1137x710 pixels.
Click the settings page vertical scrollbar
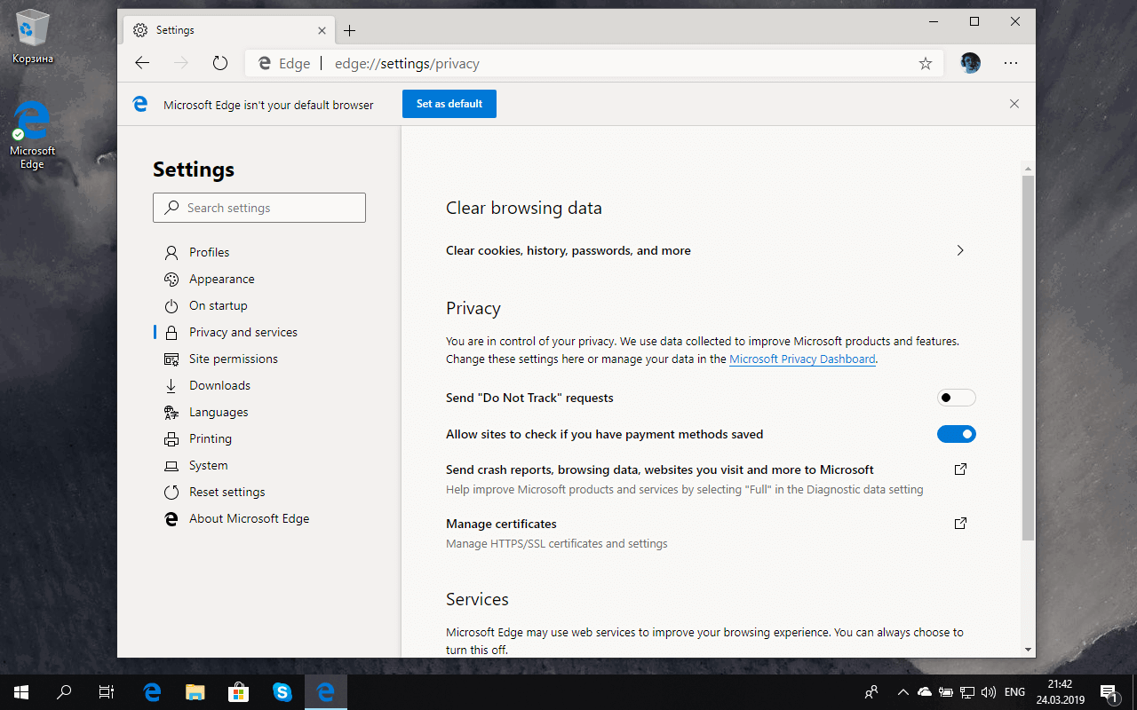(x=1028, y=358)
